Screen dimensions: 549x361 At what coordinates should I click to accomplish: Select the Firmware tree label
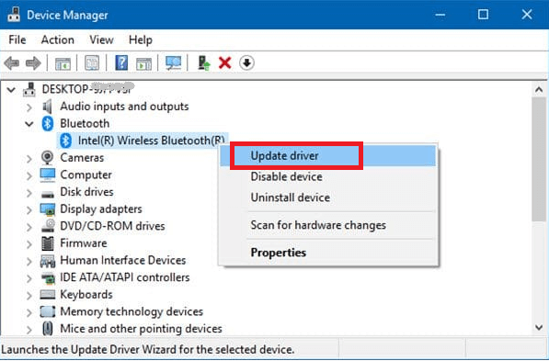[x=84, y=243]
